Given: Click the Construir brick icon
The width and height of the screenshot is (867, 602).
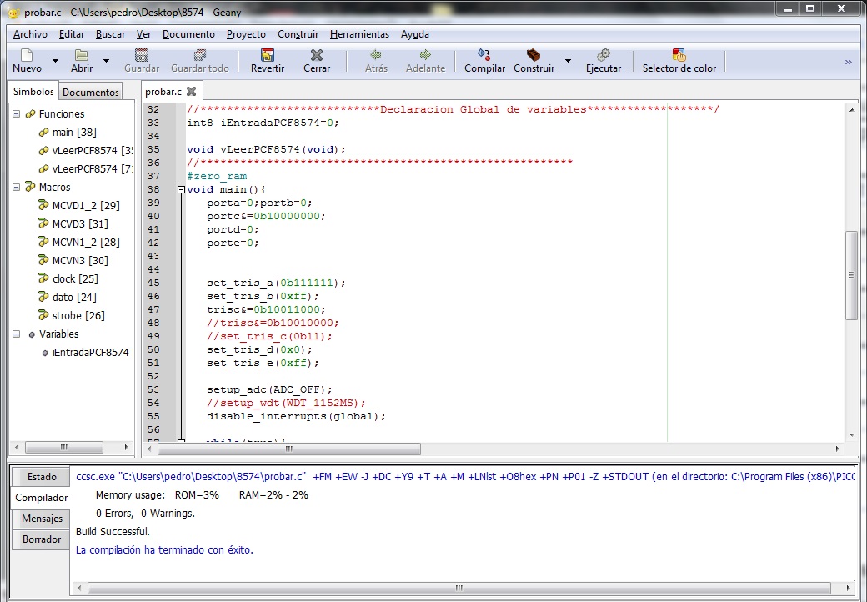Looking at the screenshot, I should [x=534, y=55].
